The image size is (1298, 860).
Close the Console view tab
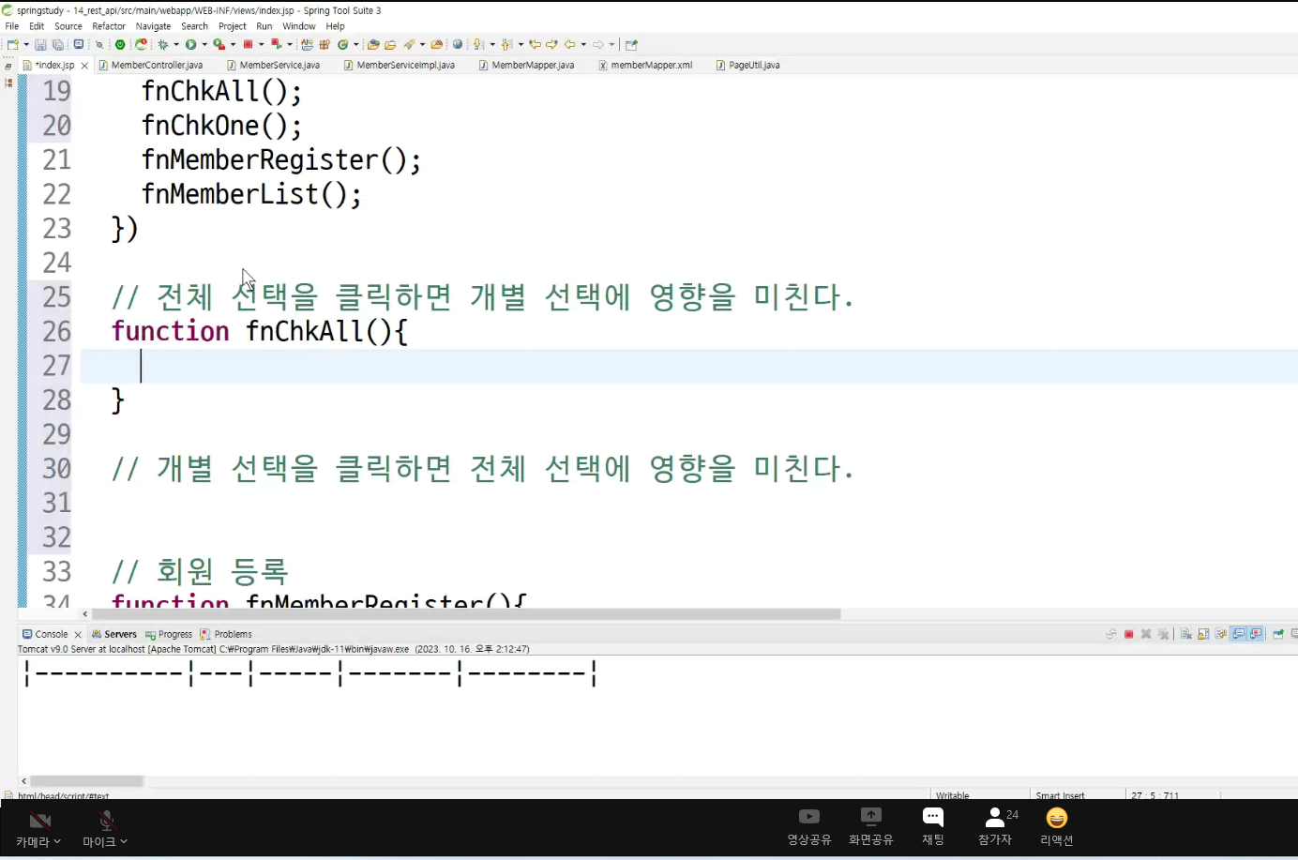tap(78, 635)
